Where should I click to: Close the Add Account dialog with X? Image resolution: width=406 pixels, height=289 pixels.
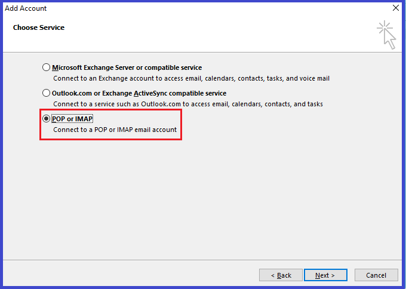(396, 8)
